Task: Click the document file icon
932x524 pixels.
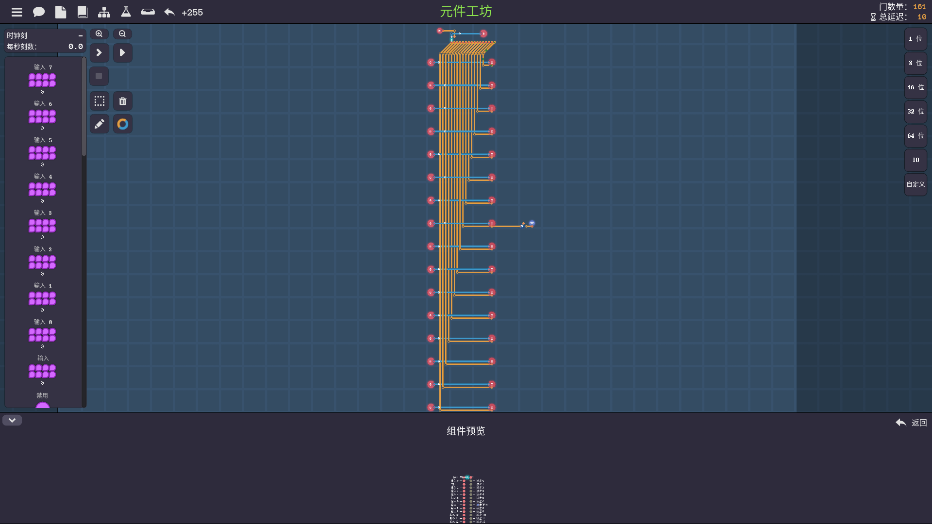Action: pos(61,12)
